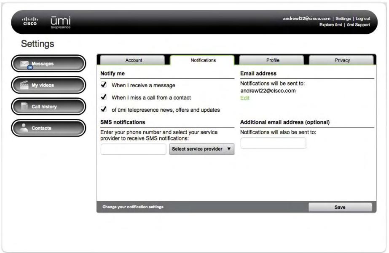Focus the additional email address field
Image resolution: width=389 pixels, height=253 pixels.
tap(273, 143)
